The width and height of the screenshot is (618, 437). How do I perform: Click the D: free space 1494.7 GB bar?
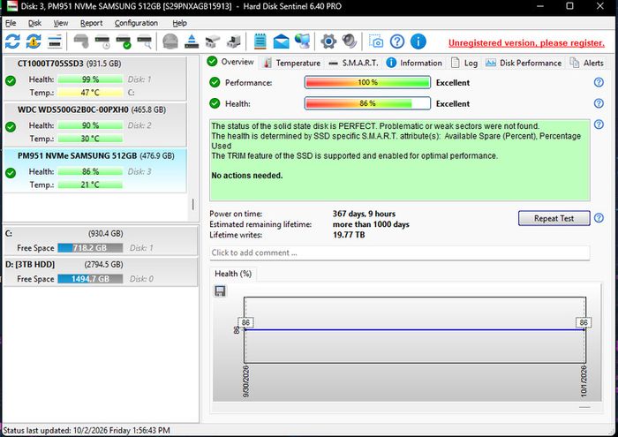pyautogui.click(x=90, y=279)
